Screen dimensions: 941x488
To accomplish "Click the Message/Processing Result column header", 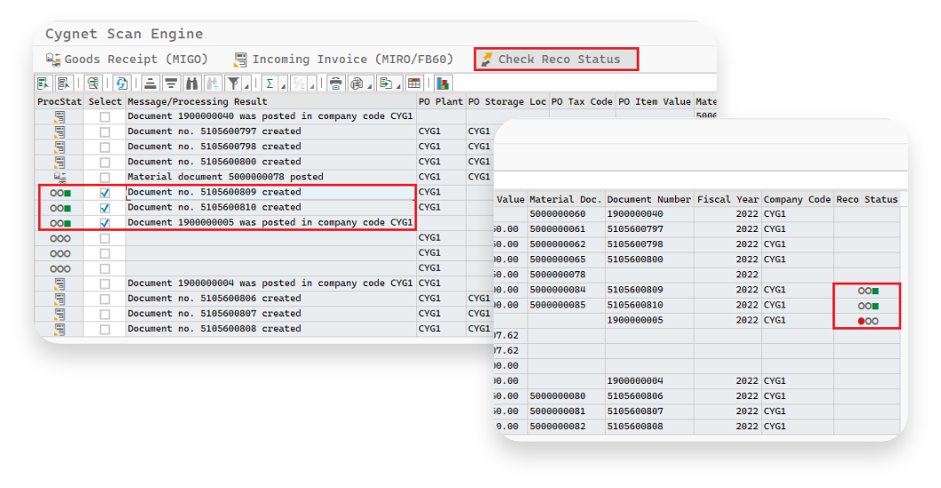I will [271, 101].
